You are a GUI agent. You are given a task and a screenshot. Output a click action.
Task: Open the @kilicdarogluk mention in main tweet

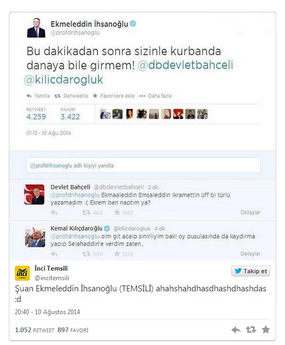(x=64, y=80)
